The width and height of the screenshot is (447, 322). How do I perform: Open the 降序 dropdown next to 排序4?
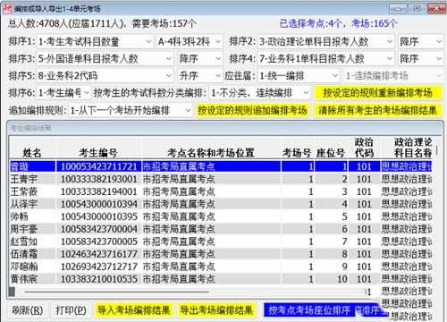(420, 59)
